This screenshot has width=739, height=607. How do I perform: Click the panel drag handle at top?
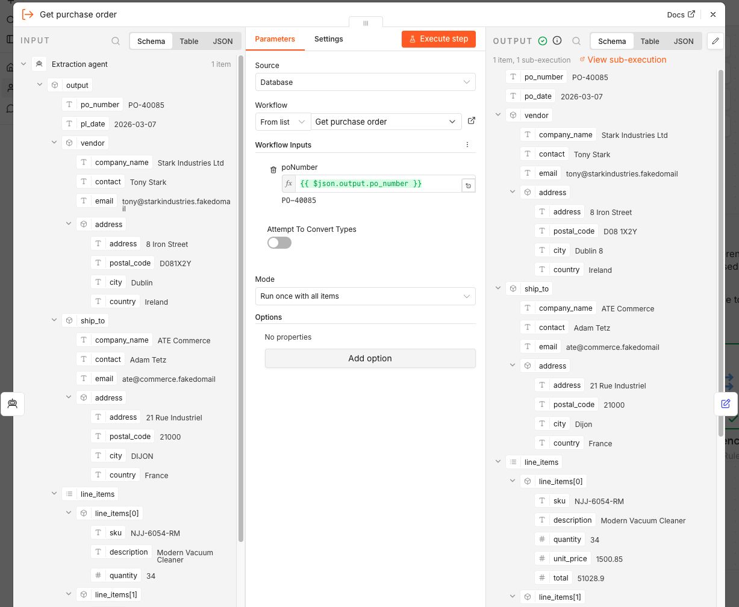(366, 23)
